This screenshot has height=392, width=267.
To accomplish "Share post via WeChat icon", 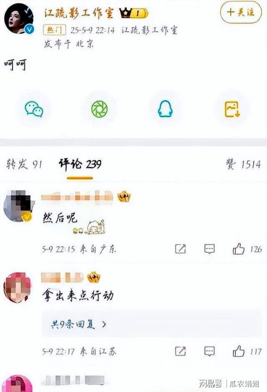I will (34, 109).
